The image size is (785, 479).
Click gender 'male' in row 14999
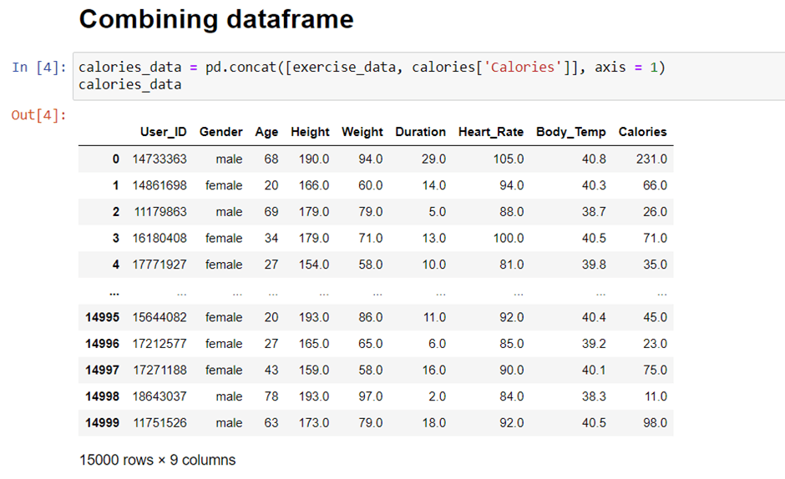tap(229, 423)
